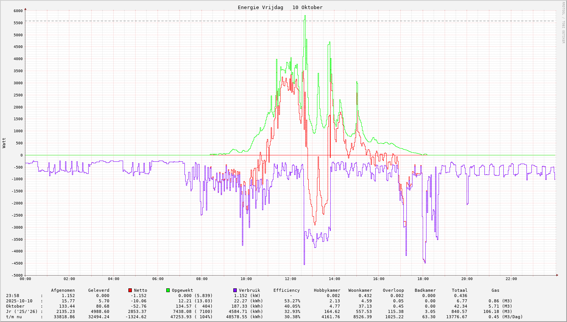Click the Gas column header
Screen dimensions: 567x322
coord(495,290)
